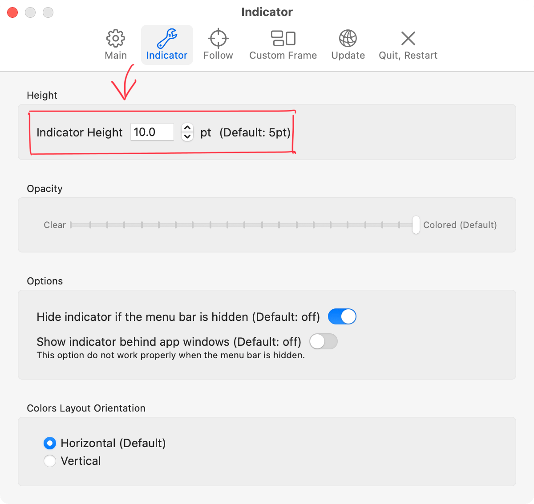Image resolution: width=534 pixels, height=504 pixels.
Task: Click the Indicator Height input field
Action: 152,132
